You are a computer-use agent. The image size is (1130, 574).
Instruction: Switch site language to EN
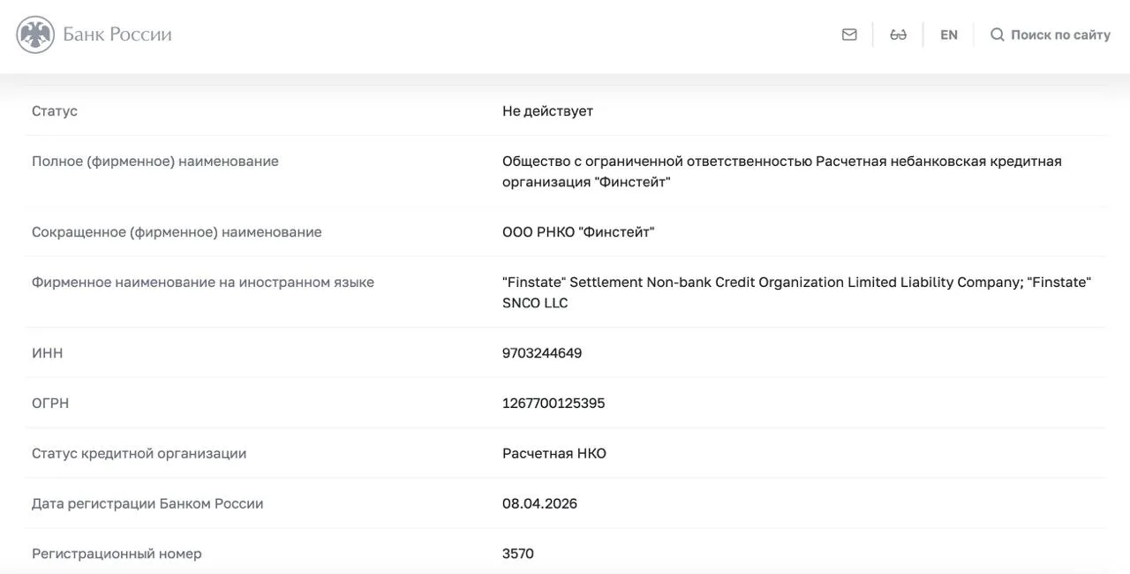(949, 34)
